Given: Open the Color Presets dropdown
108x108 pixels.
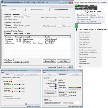Looking at the screenshot, I should [50, 92].
